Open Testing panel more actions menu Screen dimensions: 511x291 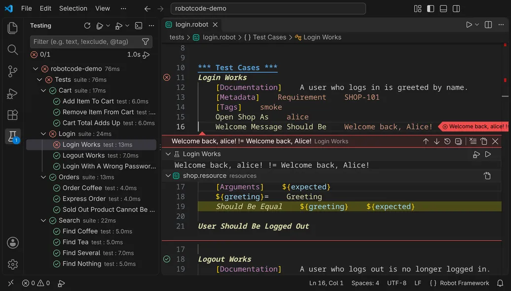point(151,26)
